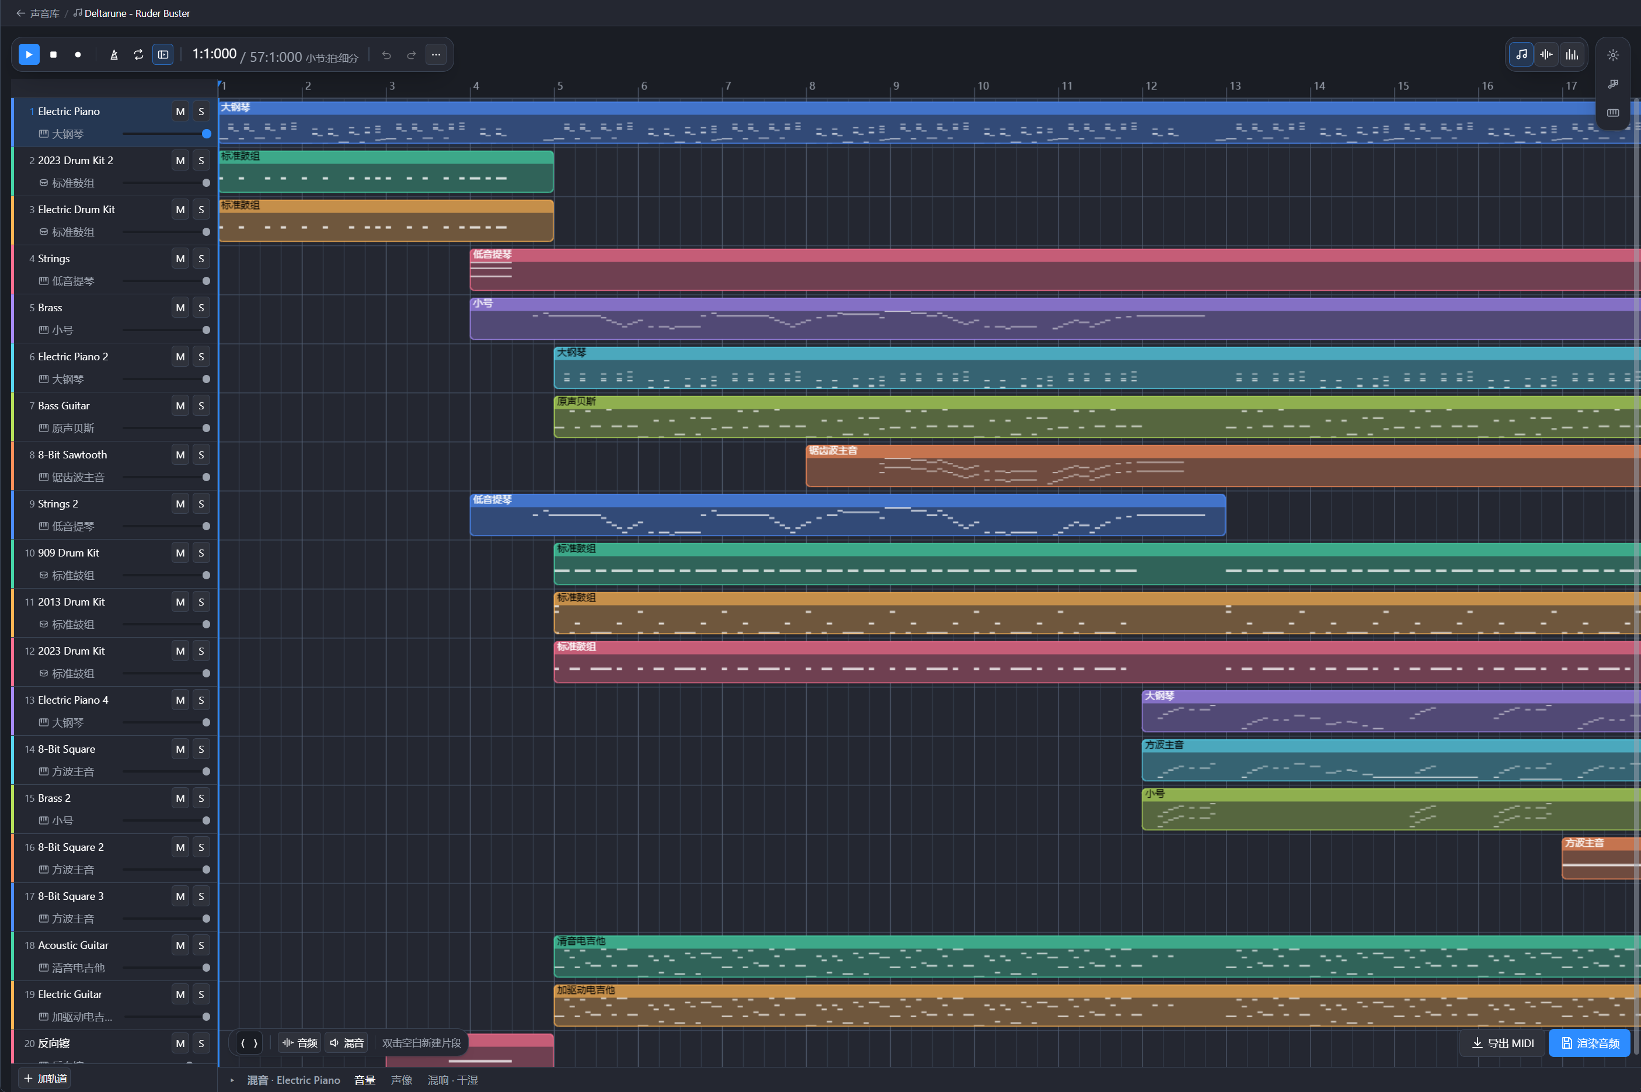This screenshot has width=1641, height=1092.
Task: Click the 清音电吉他 icon on Acoustic Guitar
Action: [43, 968]
